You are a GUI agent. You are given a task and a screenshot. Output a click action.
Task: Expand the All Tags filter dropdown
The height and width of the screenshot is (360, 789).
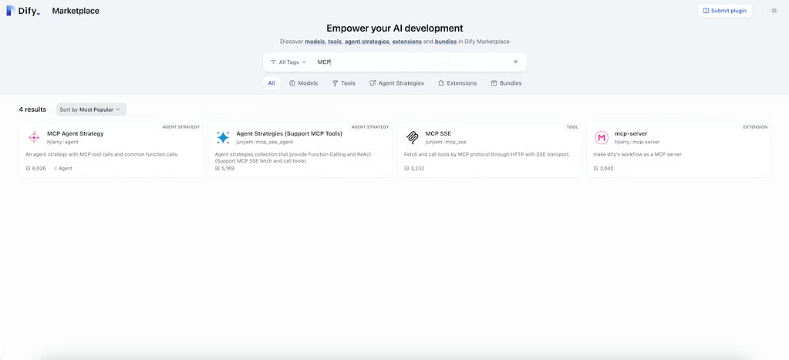pyautogui.click(x=288, y=62)
